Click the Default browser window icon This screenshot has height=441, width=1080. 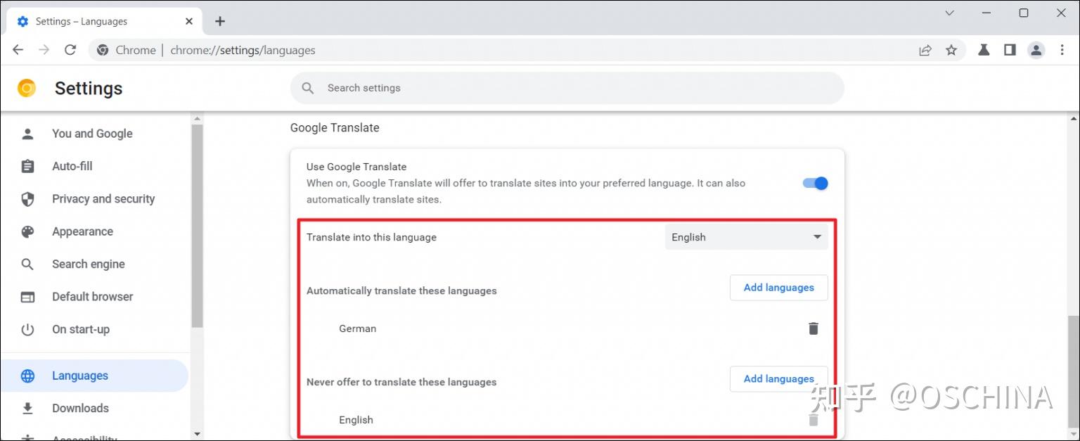(x=27, y=297)
